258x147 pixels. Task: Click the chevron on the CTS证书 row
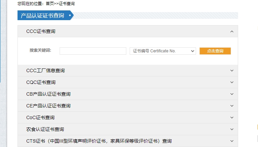click(231, 141)
